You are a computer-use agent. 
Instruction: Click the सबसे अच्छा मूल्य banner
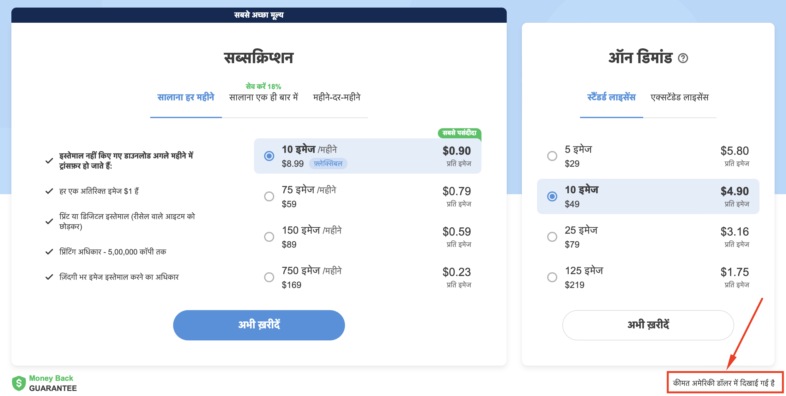(258, 15)
